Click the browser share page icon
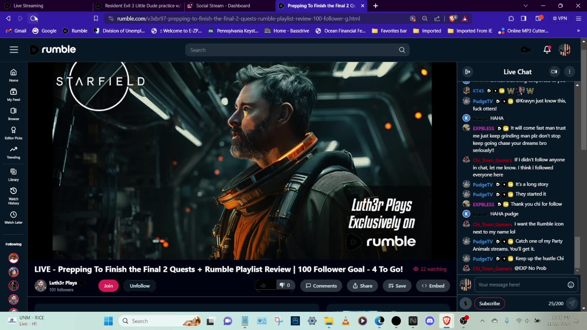The width and height of the screenshot is (587, 330). point(437,18)
